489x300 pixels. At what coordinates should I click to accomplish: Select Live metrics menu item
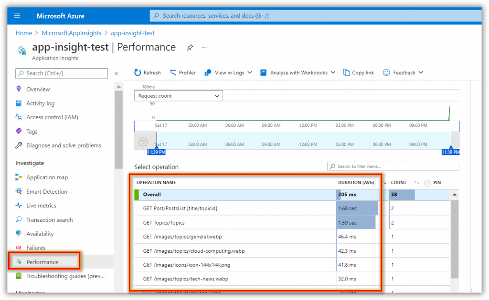(x=41, y=206)
